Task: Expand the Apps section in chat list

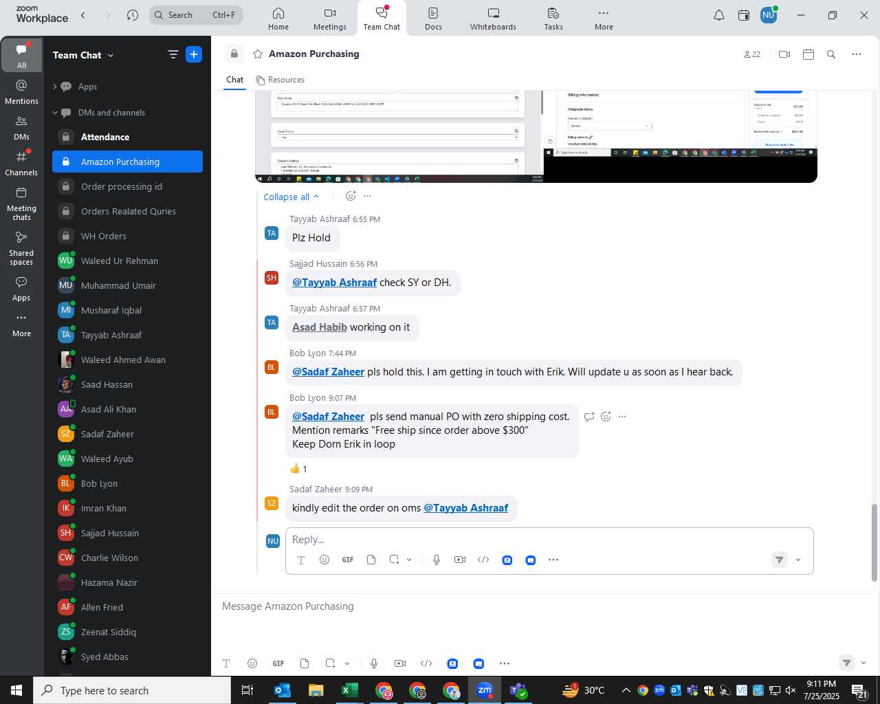Action: click(55, 87)
